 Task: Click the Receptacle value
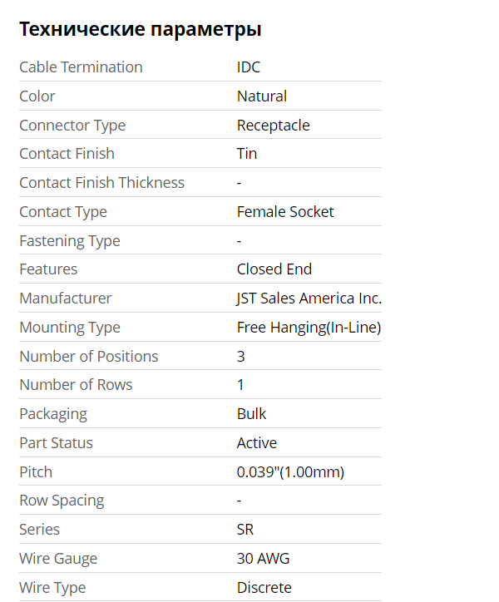click(x=273, y=126)
